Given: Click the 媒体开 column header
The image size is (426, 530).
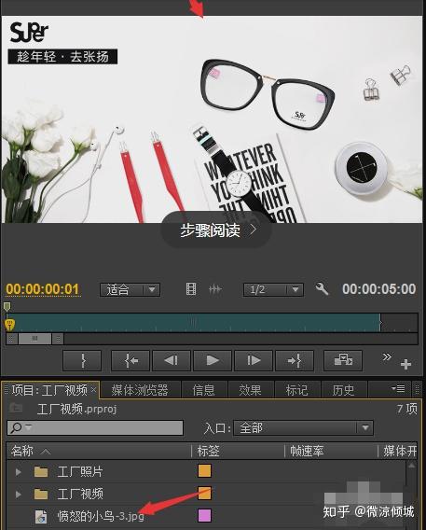Looking at the screenshot, I should (399, 451).
